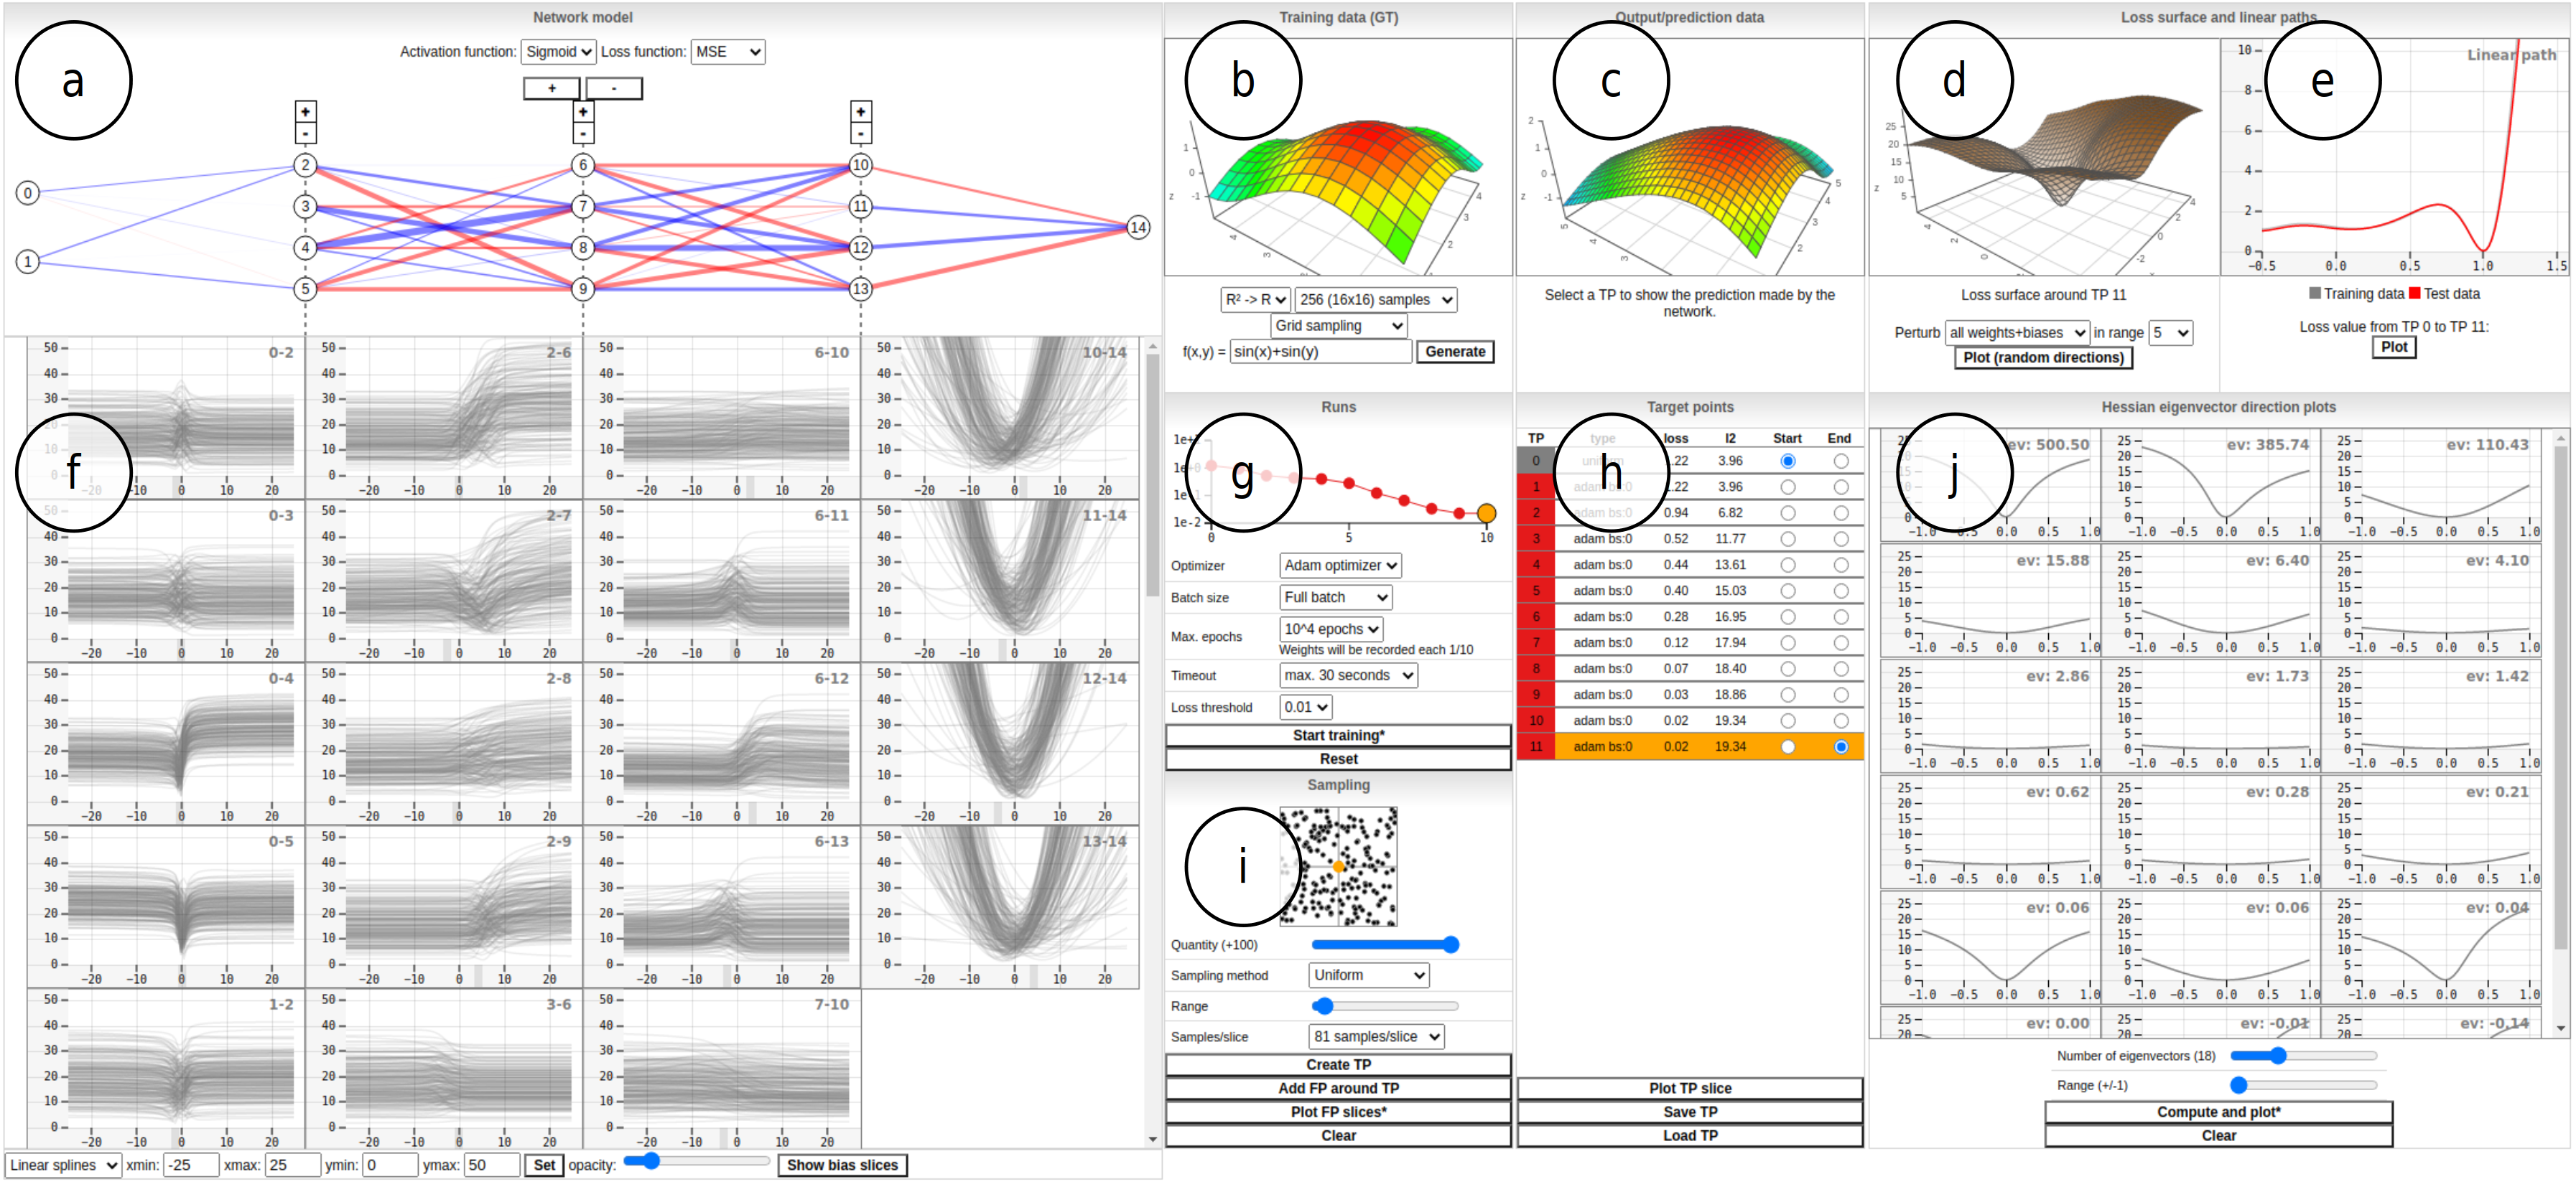Open the Activation function Sigmoid dropdown
The image size is (2576, 1182).
[558, 52]
